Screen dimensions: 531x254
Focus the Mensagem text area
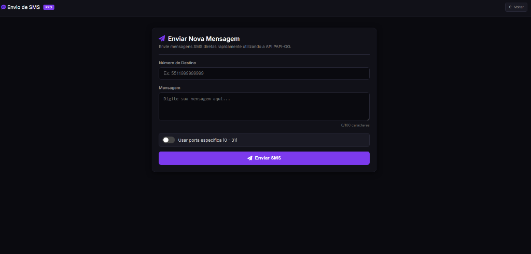[x=264, y=107]
